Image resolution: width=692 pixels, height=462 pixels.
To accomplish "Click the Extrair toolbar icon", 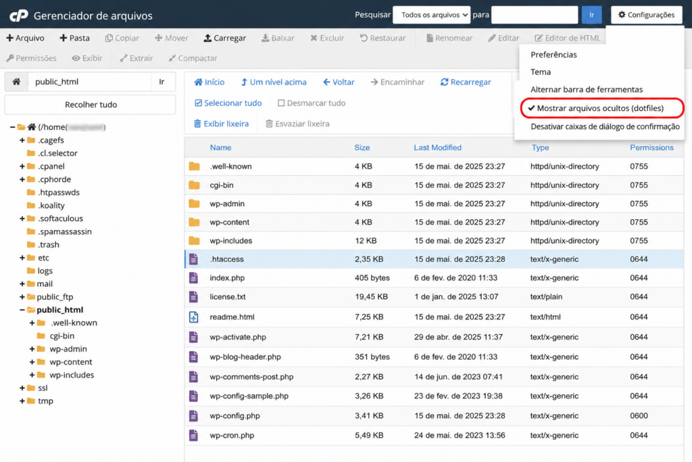I will pyautogui.click(x=124, y=58).
